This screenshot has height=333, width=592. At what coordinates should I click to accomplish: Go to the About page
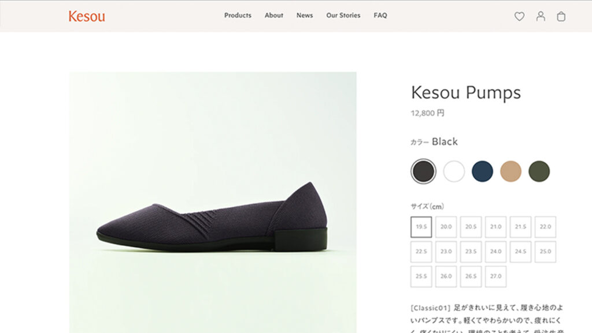(274, 16)
